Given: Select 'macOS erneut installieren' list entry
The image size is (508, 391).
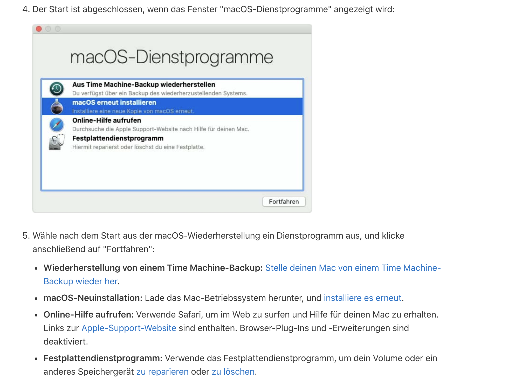Looking at the screenshot, I should [x=114, y=103].
